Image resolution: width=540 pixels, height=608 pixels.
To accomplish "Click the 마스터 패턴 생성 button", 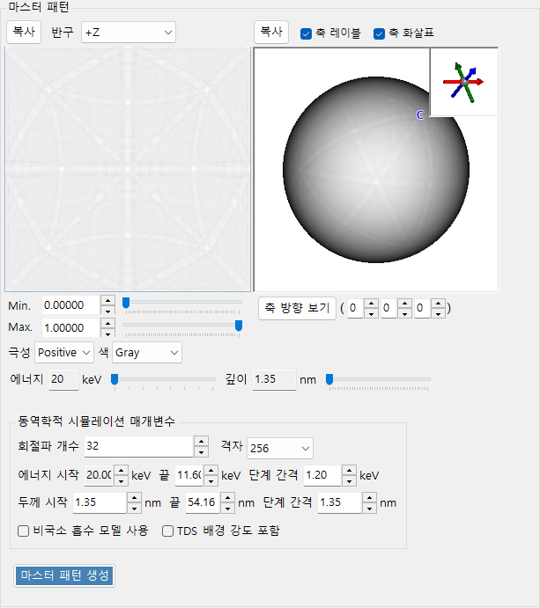I will [x=64, y=575].
